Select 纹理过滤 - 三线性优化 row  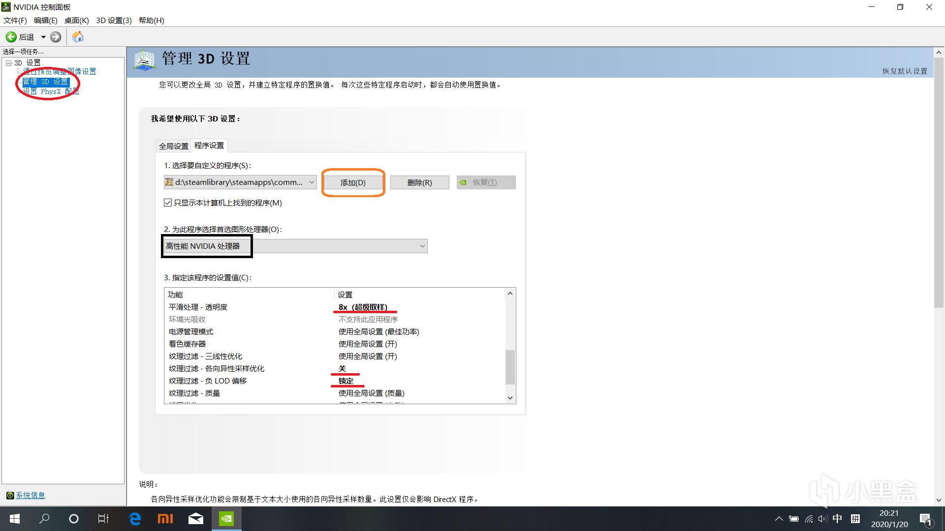tap(335, 356)
